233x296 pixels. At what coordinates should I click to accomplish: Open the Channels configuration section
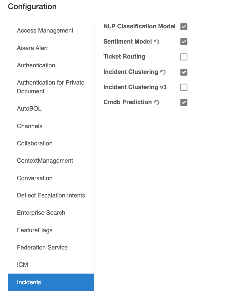click(x=30, y=126)
